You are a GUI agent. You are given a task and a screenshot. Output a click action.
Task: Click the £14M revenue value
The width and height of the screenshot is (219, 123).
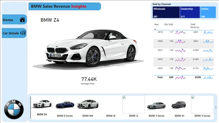[x=196, y=59]
